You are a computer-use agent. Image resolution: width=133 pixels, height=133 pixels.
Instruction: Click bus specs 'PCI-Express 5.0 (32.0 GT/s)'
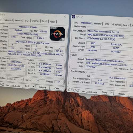click(110, 39)
